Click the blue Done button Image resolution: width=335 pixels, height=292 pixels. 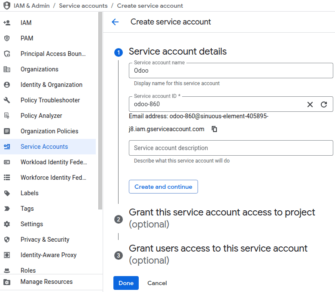[x=126, y=283]
